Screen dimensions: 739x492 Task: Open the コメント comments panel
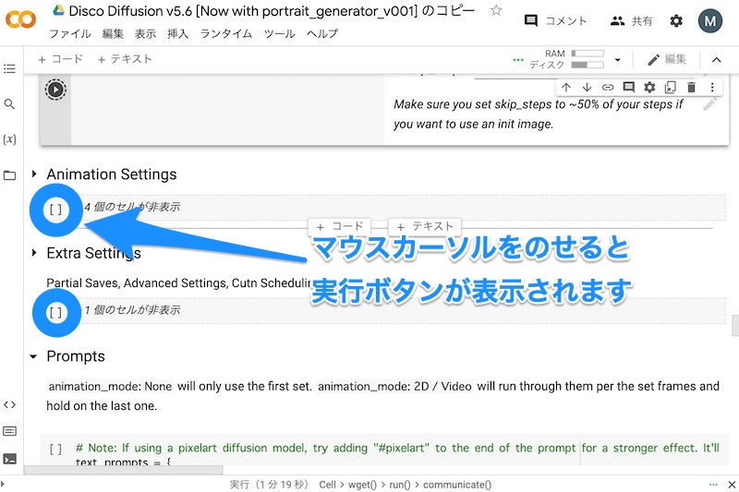[556, 20]
